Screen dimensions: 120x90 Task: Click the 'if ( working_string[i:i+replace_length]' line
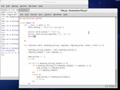pos(62,65)
